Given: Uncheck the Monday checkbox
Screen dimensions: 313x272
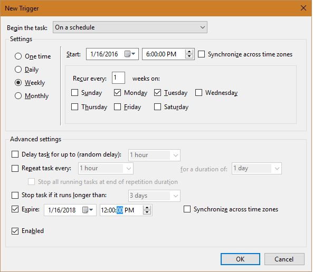Looking at the screenshot, I should pos(117,93).
